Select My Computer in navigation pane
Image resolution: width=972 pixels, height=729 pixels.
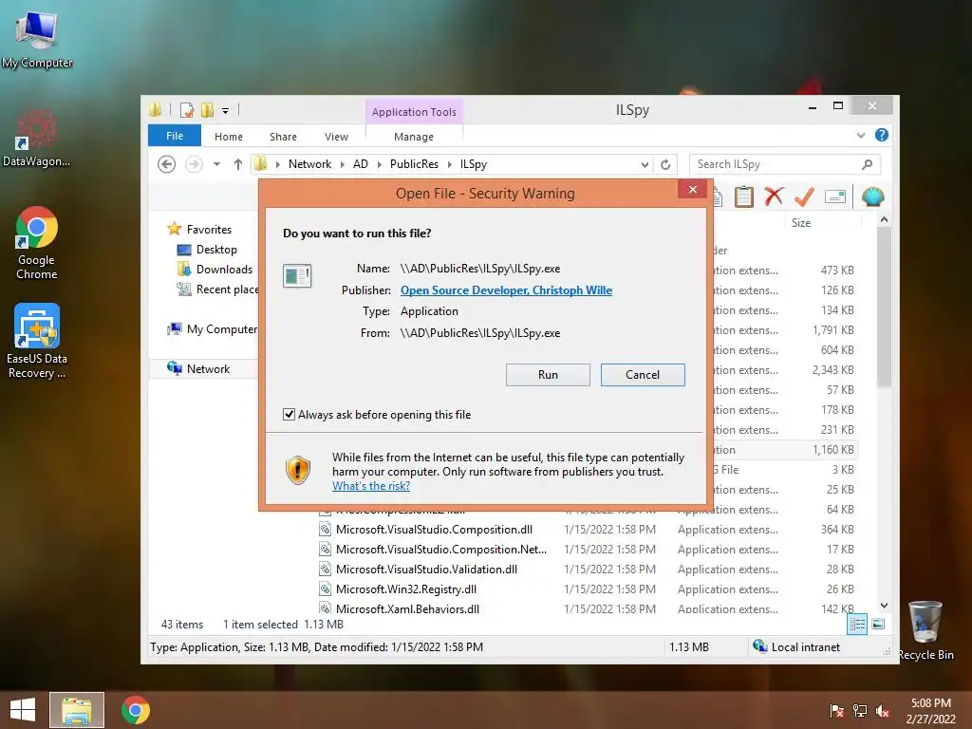222,329
